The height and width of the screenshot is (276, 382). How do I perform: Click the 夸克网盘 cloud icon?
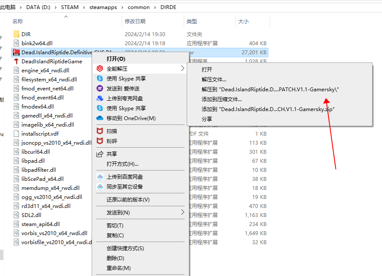point(100,98)
